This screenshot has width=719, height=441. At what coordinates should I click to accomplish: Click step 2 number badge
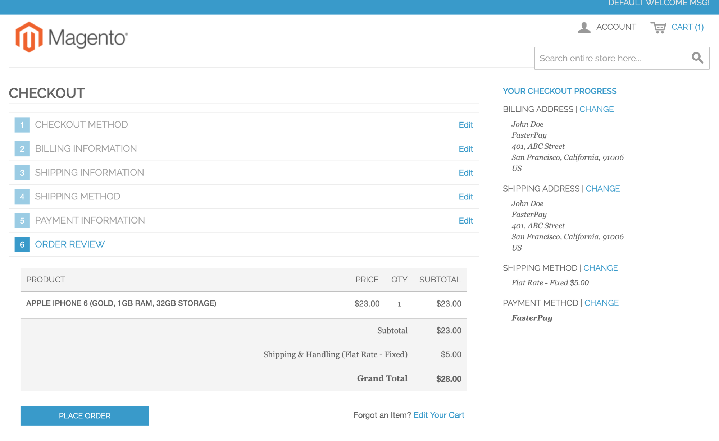coord(22,149)
